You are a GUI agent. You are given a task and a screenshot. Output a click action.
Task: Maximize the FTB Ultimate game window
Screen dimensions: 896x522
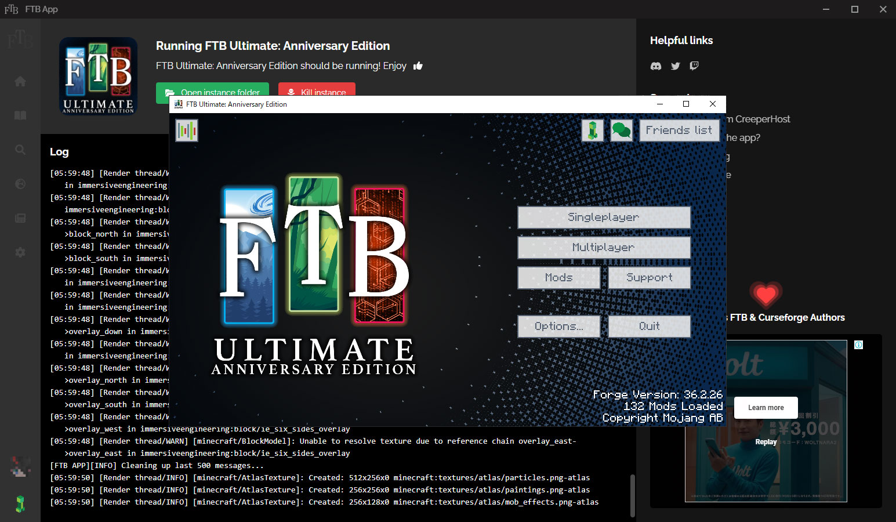coord(686,104)
